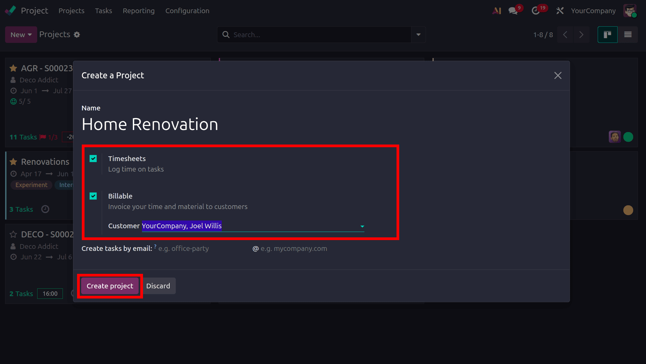Viewport: 646px width, 364px height.
Task: Click the Project app title
Action: point(34,11)
